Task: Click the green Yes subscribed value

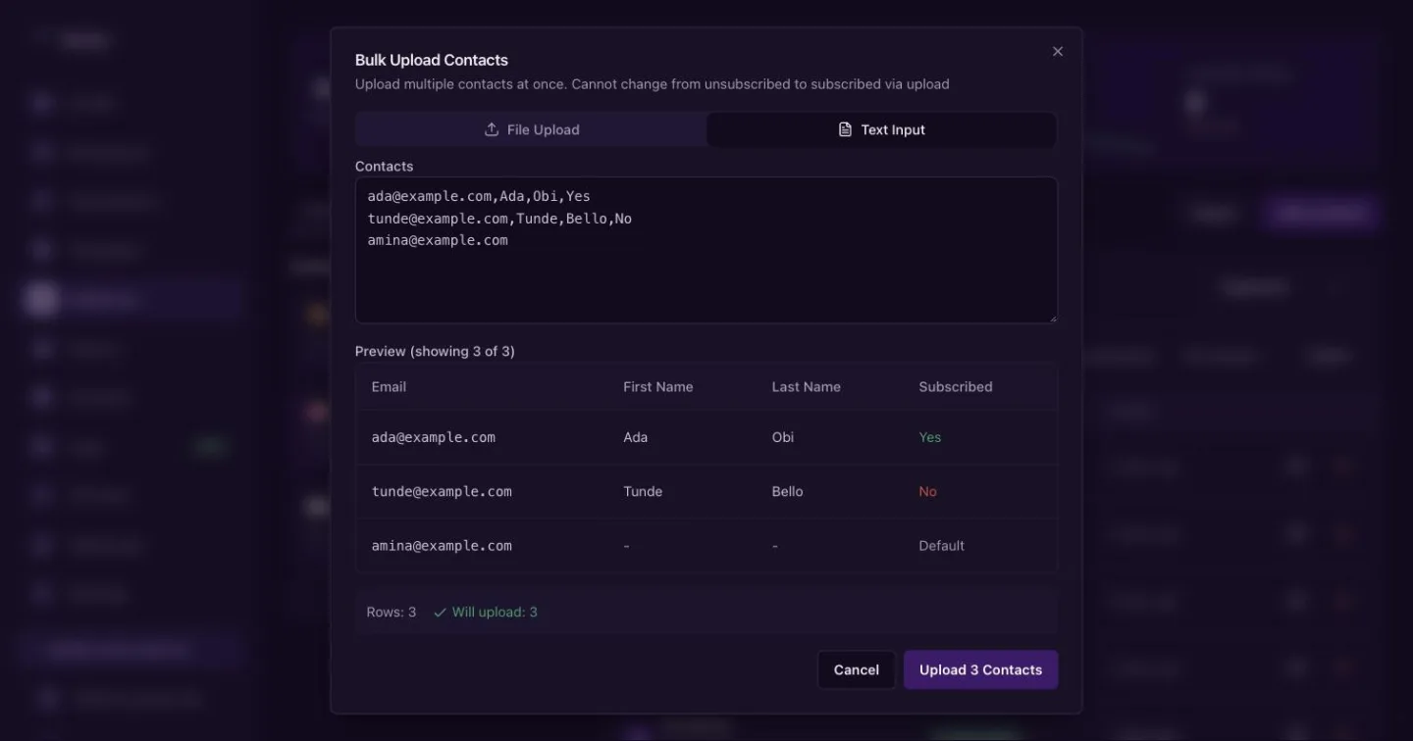Action: (929, 437)
